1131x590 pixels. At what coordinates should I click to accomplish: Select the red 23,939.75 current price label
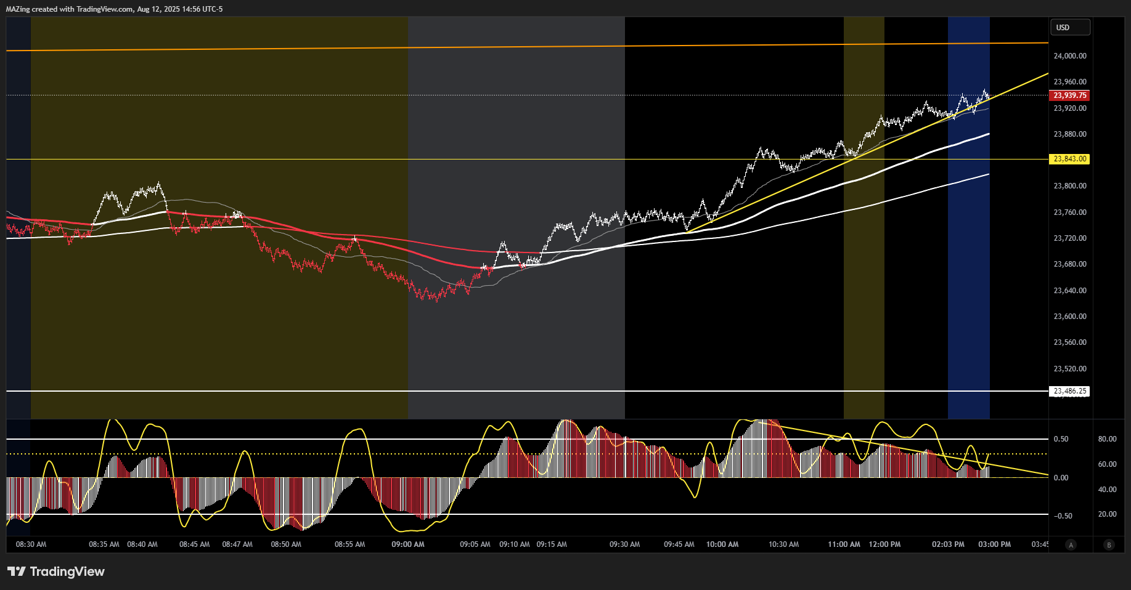1069,95
